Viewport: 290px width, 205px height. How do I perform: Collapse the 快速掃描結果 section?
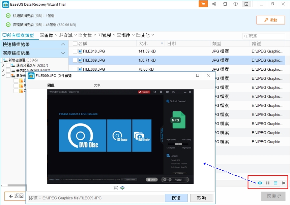click(63, 44)
